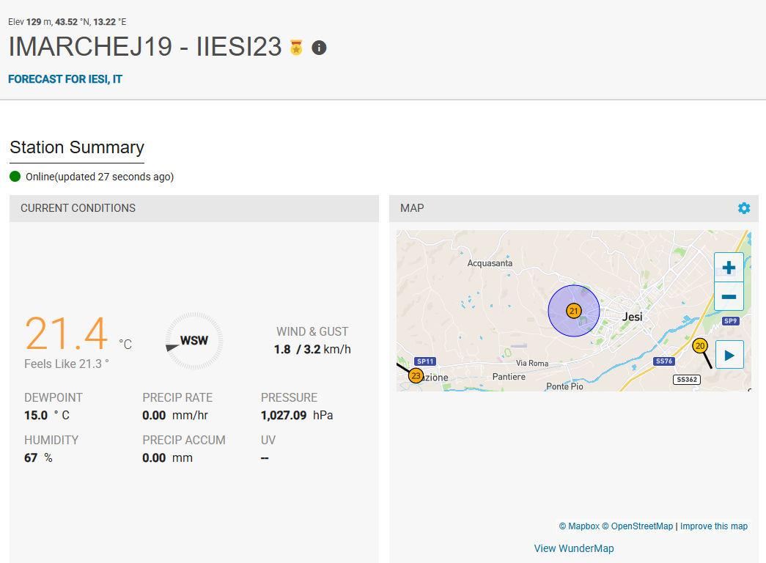Zoom in on the map
This screenshot has height=563, width=766.
coord(729,268)
